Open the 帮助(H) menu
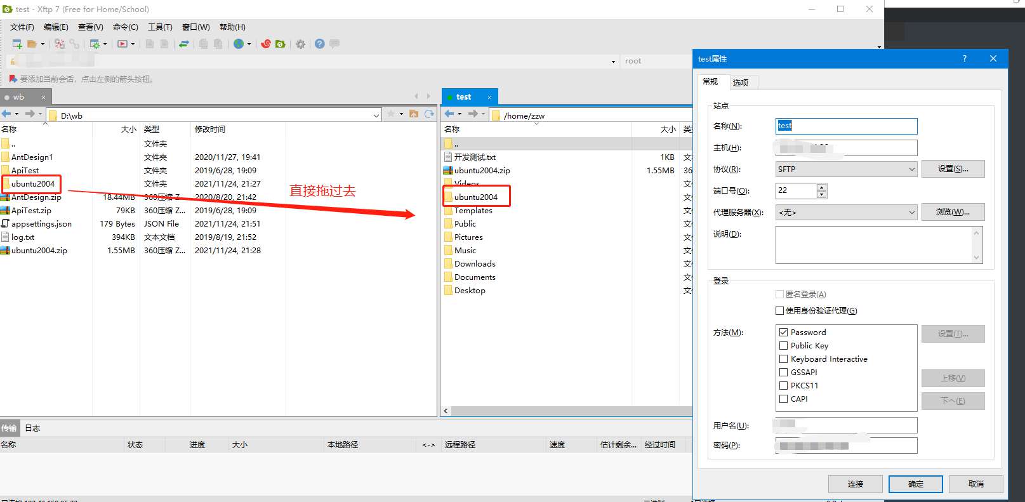The height and width of the screenshot is (502, 1025). pyautogui.click(x=232, y=27)
